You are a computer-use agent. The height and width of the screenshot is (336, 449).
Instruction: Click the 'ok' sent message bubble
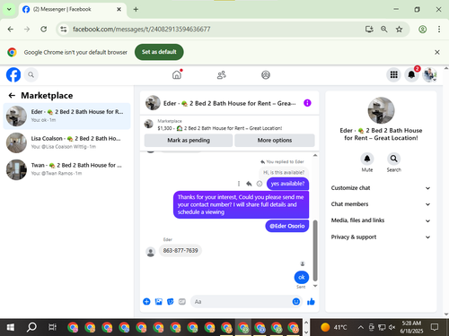(x=301, y=278)
